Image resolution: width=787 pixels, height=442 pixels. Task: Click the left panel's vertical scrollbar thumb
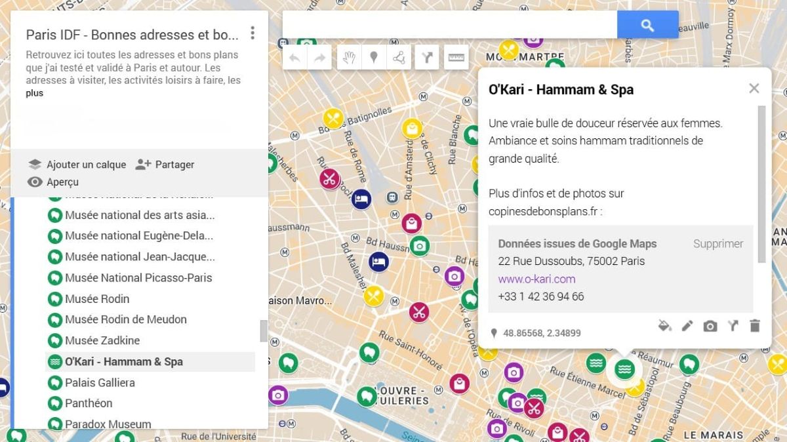pyautogui.click(x=264, y=331)
